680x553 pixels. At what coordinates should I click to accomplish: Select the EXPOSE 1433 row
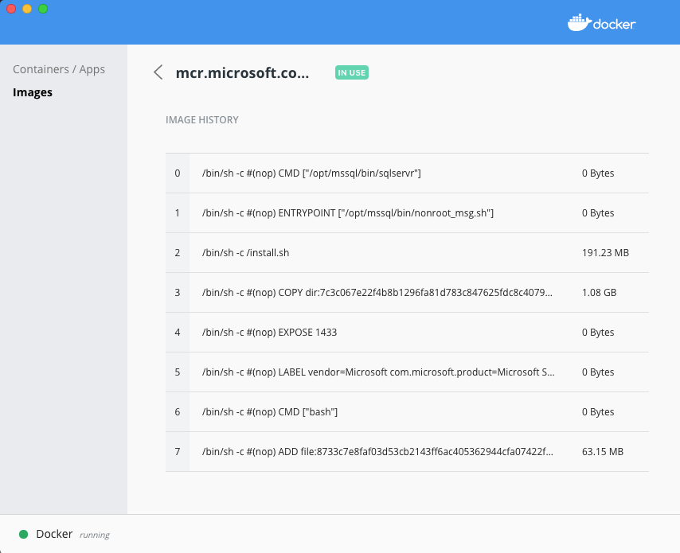[407, 333]
